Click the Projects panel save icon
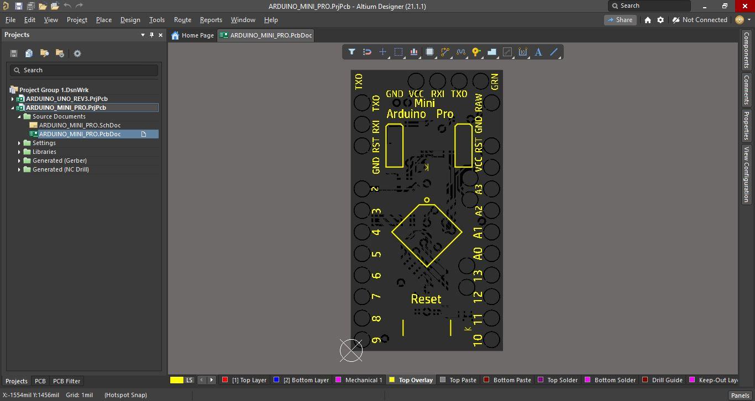Viewport: 755px width, 401px height. (14, 54)
